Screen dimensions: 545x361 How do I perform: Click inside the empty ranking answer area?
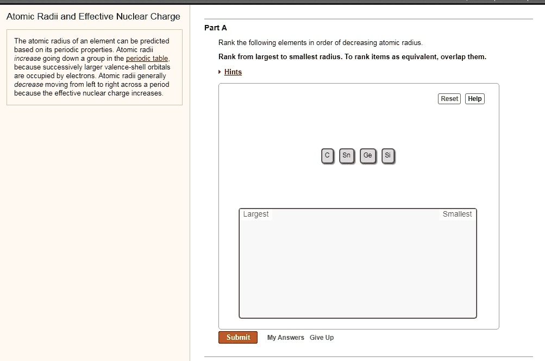coord(357,263)
